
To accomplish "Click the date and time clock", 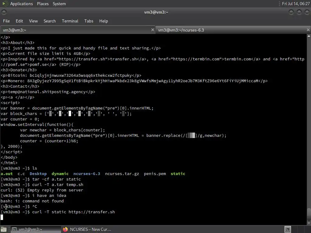I will (x=296, y=4).
